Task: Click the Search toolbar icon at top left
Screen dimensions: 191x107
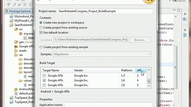Action: click(8, 4)
